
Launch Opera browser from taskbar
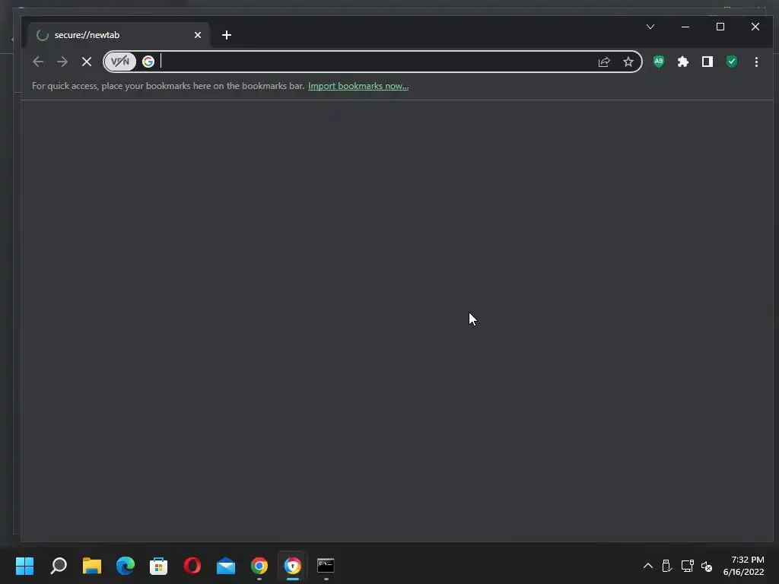point(192,566)
